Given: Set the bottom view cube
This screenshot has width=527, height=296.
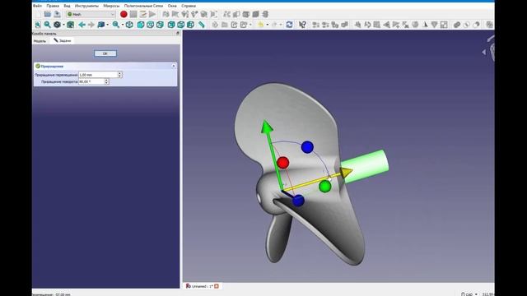Looking at the screenshot, I should point(181,25).
